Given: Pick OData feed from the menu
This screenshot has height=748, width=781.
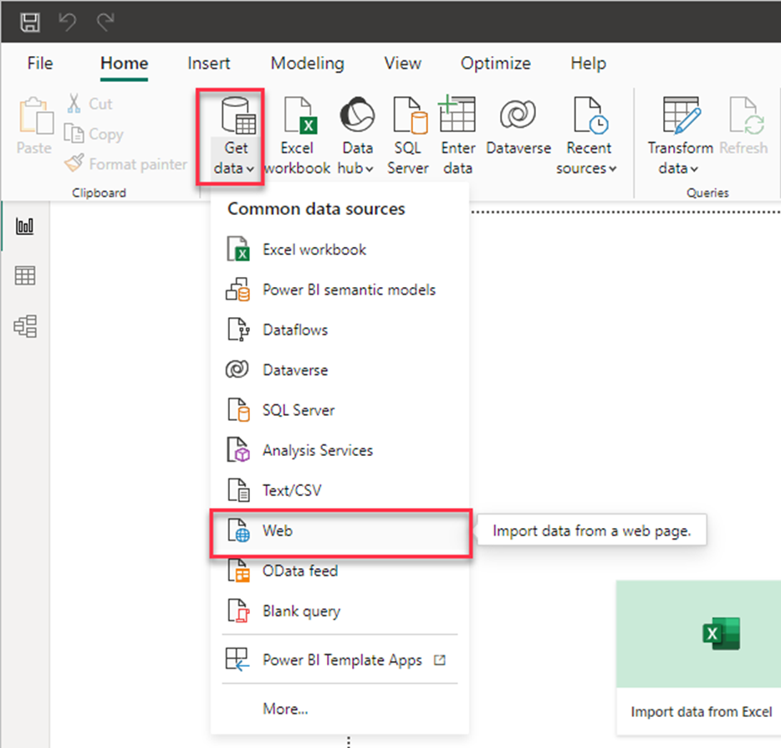Looking at the screenshot, I should pos(299,571).
